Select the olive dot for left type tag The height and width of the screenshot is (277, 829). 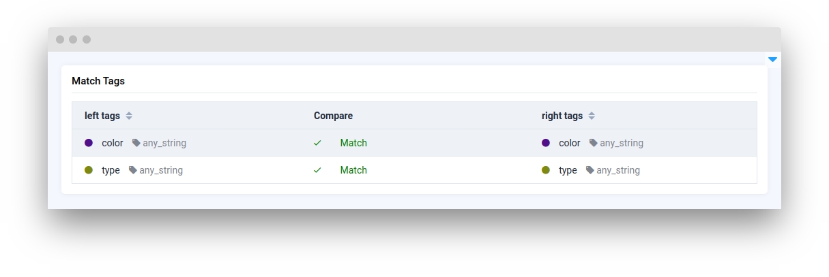(x=89, y=170)
